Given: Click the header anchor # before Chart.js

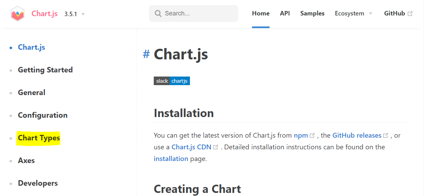Looking at the screenshot, I should (146, 54).
